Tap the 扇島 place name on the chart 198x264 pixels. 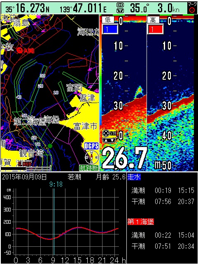click(x=21, y=23)
